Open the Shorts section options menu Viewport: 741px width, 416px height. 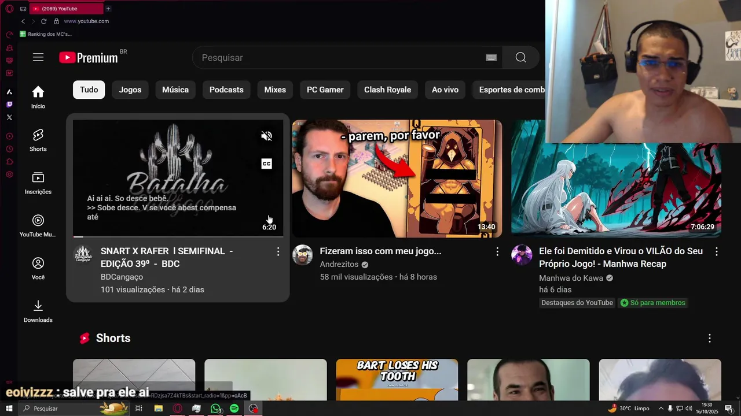point(709,338)
